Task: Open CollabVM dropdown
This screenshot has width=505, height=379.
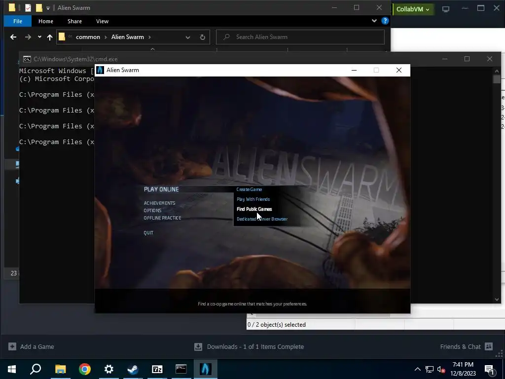Action: [413, 9]
